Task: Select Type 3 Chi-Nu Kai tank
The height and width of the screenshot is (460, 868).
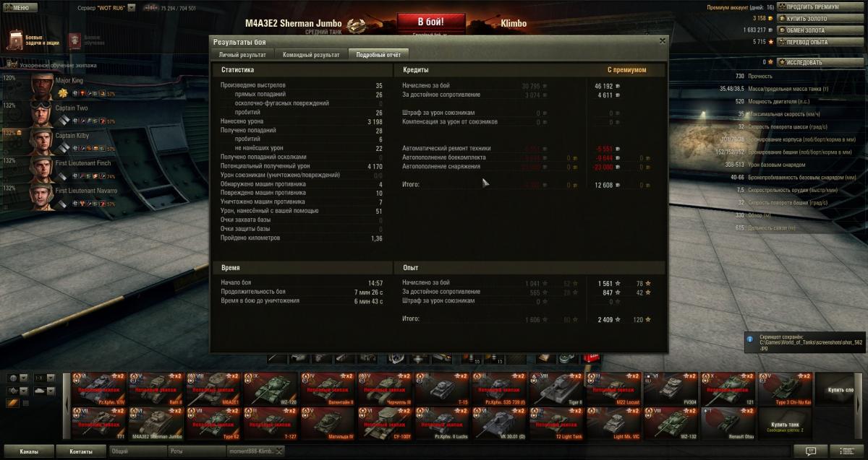Action: click(x=786, y=389)
